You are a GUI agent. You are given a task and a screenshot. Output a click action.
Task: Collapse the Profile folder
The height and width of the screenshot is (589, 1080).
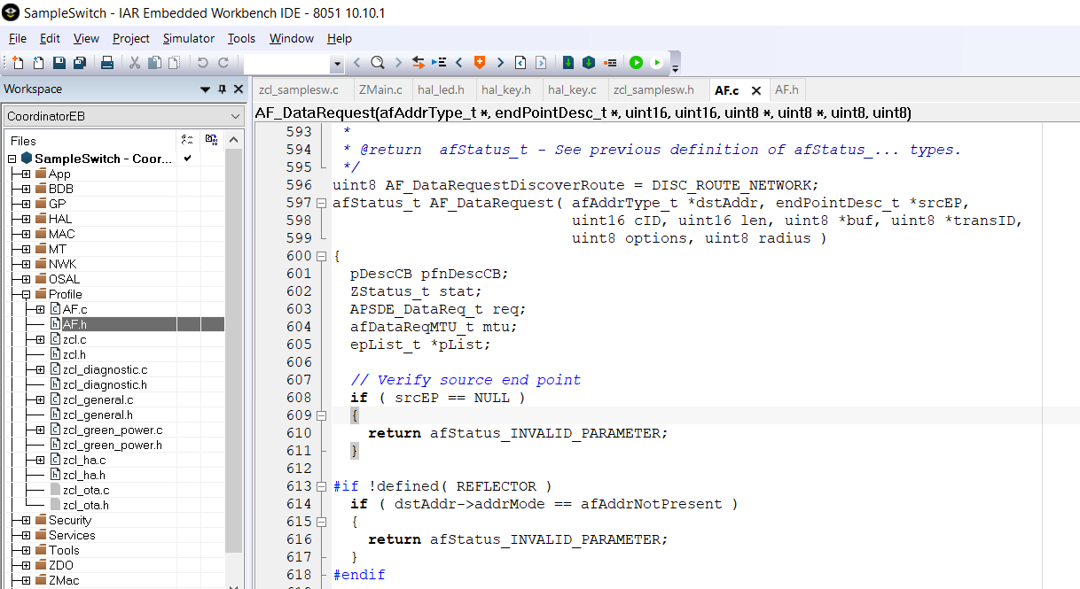(x=26, y=294)
